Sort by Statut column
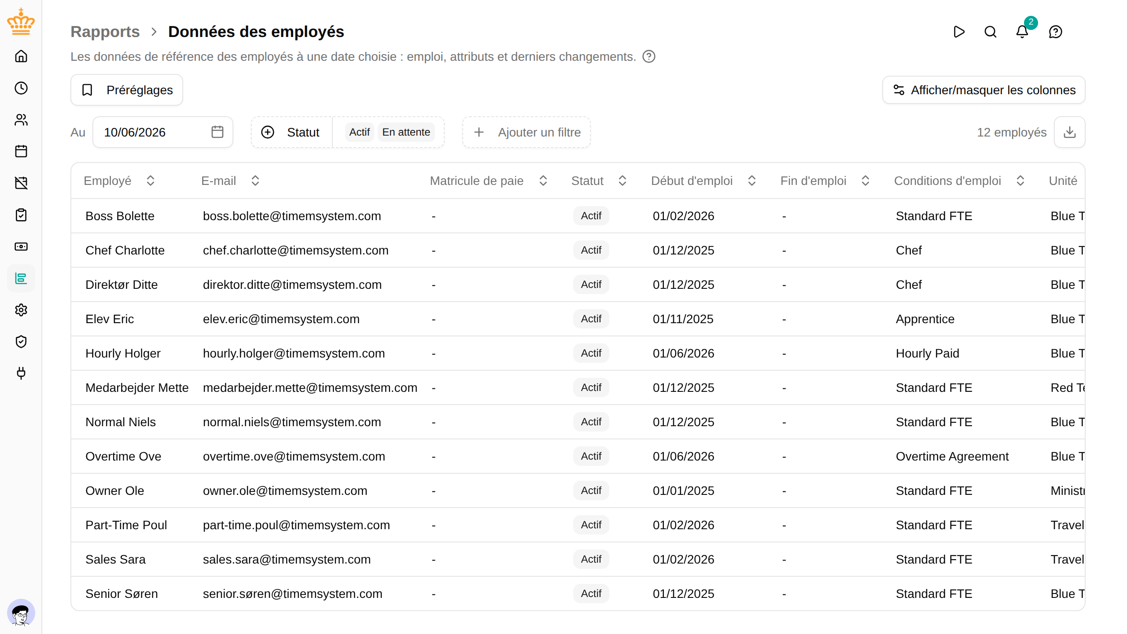 click(x=622, y=181)
